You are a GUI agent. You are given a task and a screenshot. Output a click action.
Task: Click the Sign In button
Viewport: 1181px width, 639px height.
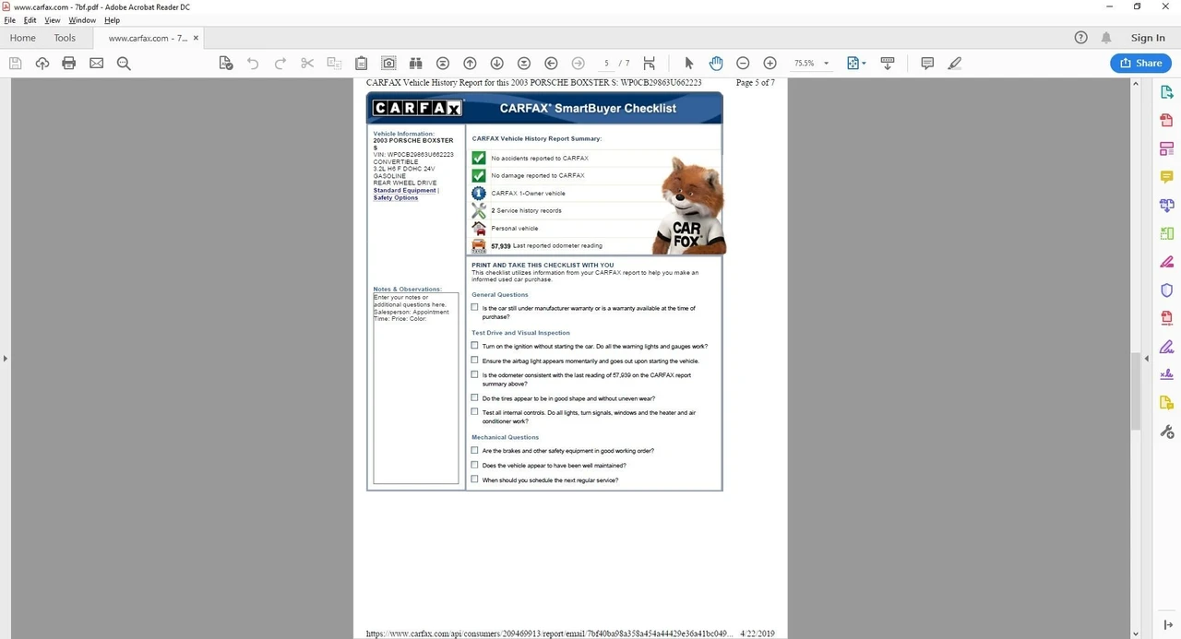(x=1148, y=38)
